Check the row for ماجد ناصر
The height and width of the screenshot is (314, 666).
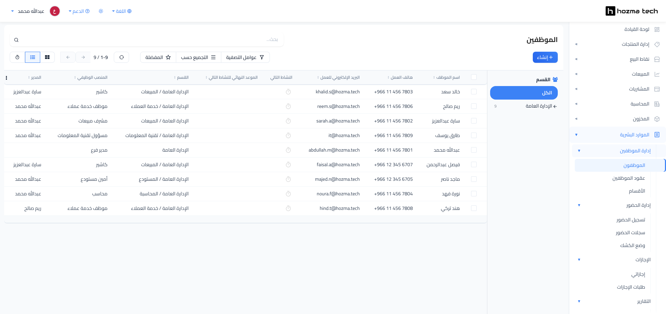point(474,179)
